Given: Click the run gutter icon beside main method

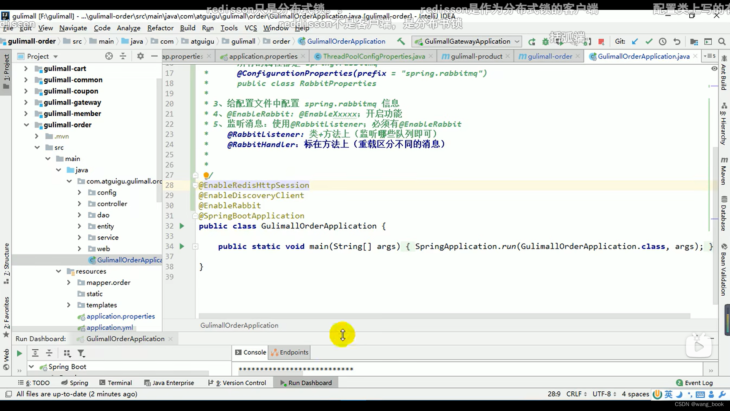Looking at the screenshot, I should tap(182, 247).
